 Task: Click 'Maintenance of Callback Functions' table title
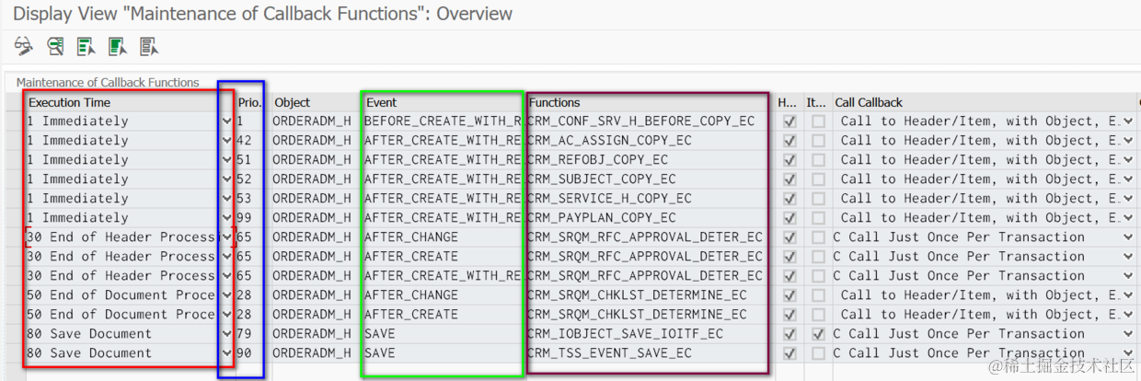click(108, 82)
